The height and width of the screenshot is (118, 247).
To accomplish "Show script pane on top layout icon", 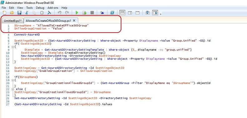I will point(122,13).
